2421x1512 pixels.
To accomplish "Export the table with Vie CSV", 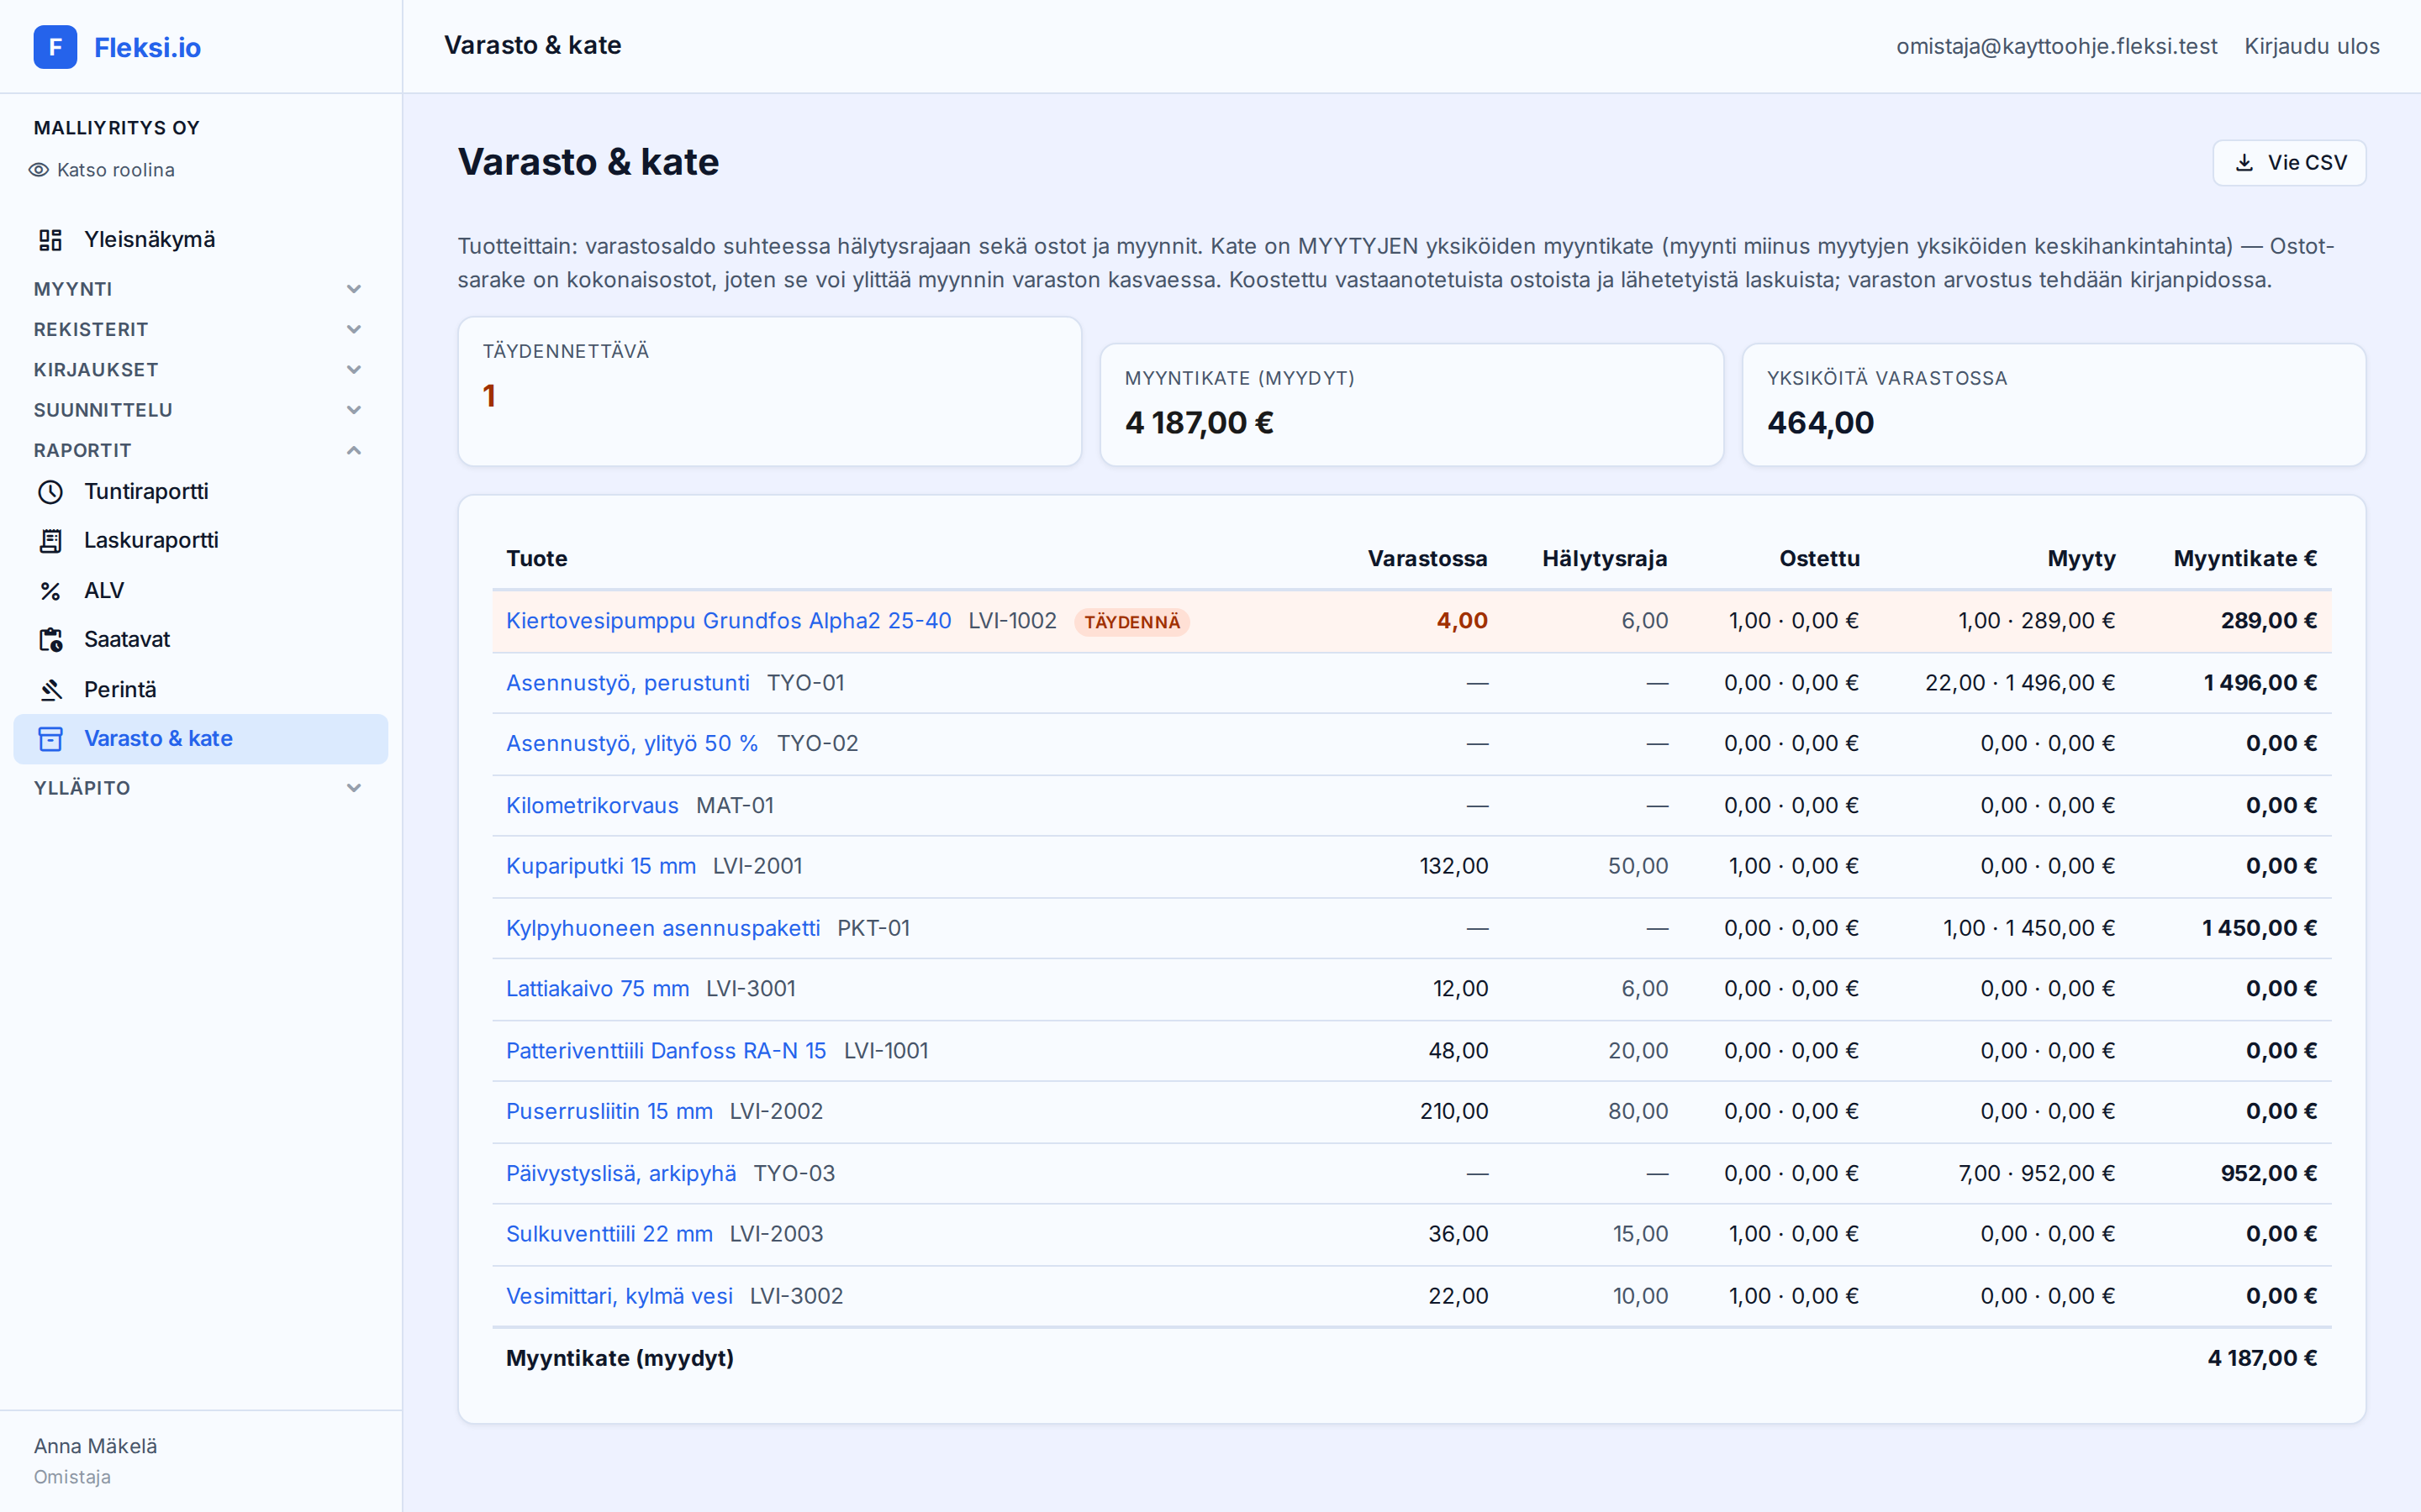I will click(2289, 163).
